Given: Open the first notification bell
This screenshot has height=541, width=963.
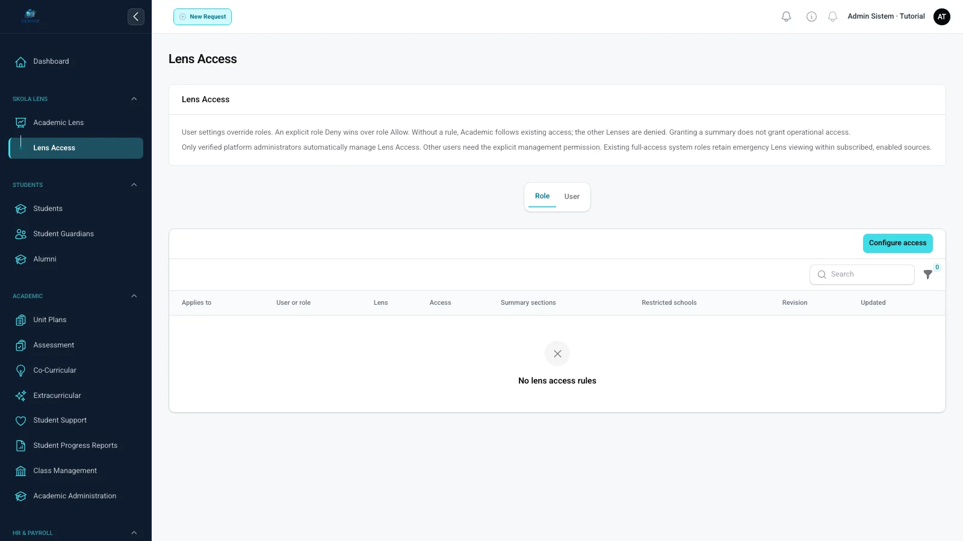Looking at the screenshot, I should (786, 17).
